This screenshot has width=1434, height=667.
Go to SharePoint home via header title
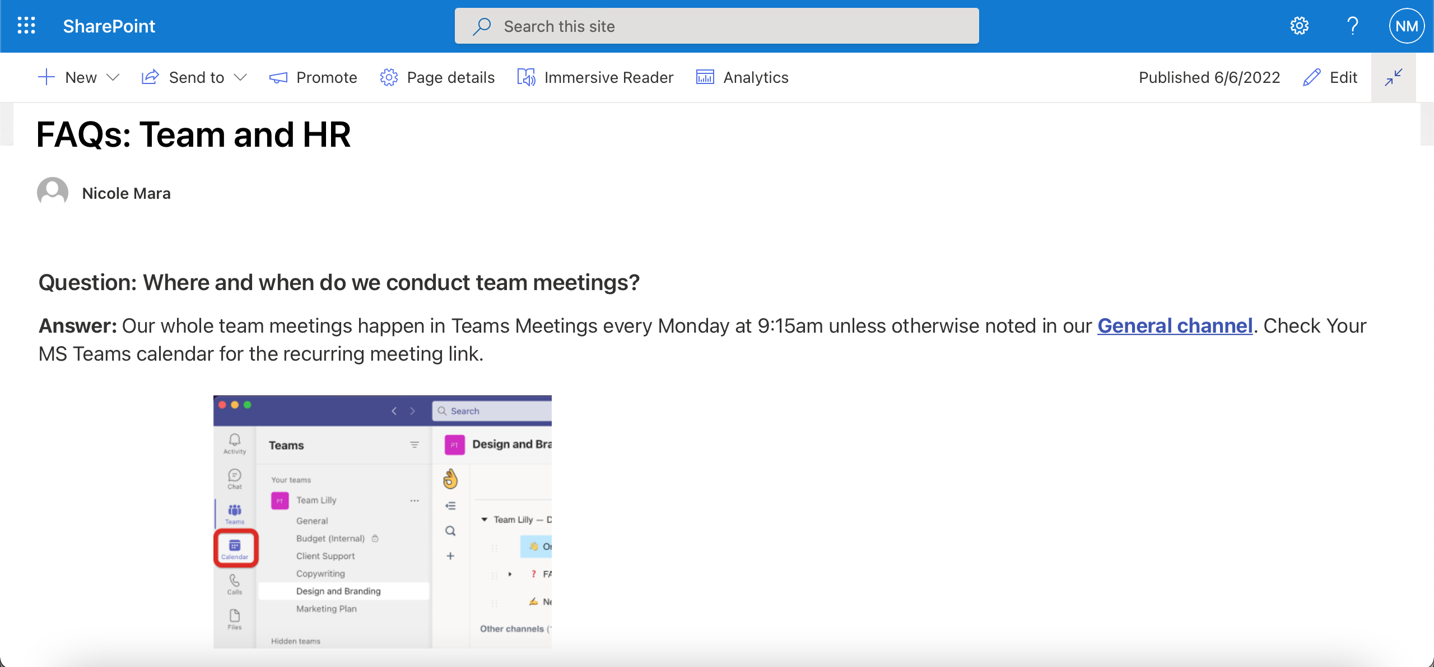109,26
